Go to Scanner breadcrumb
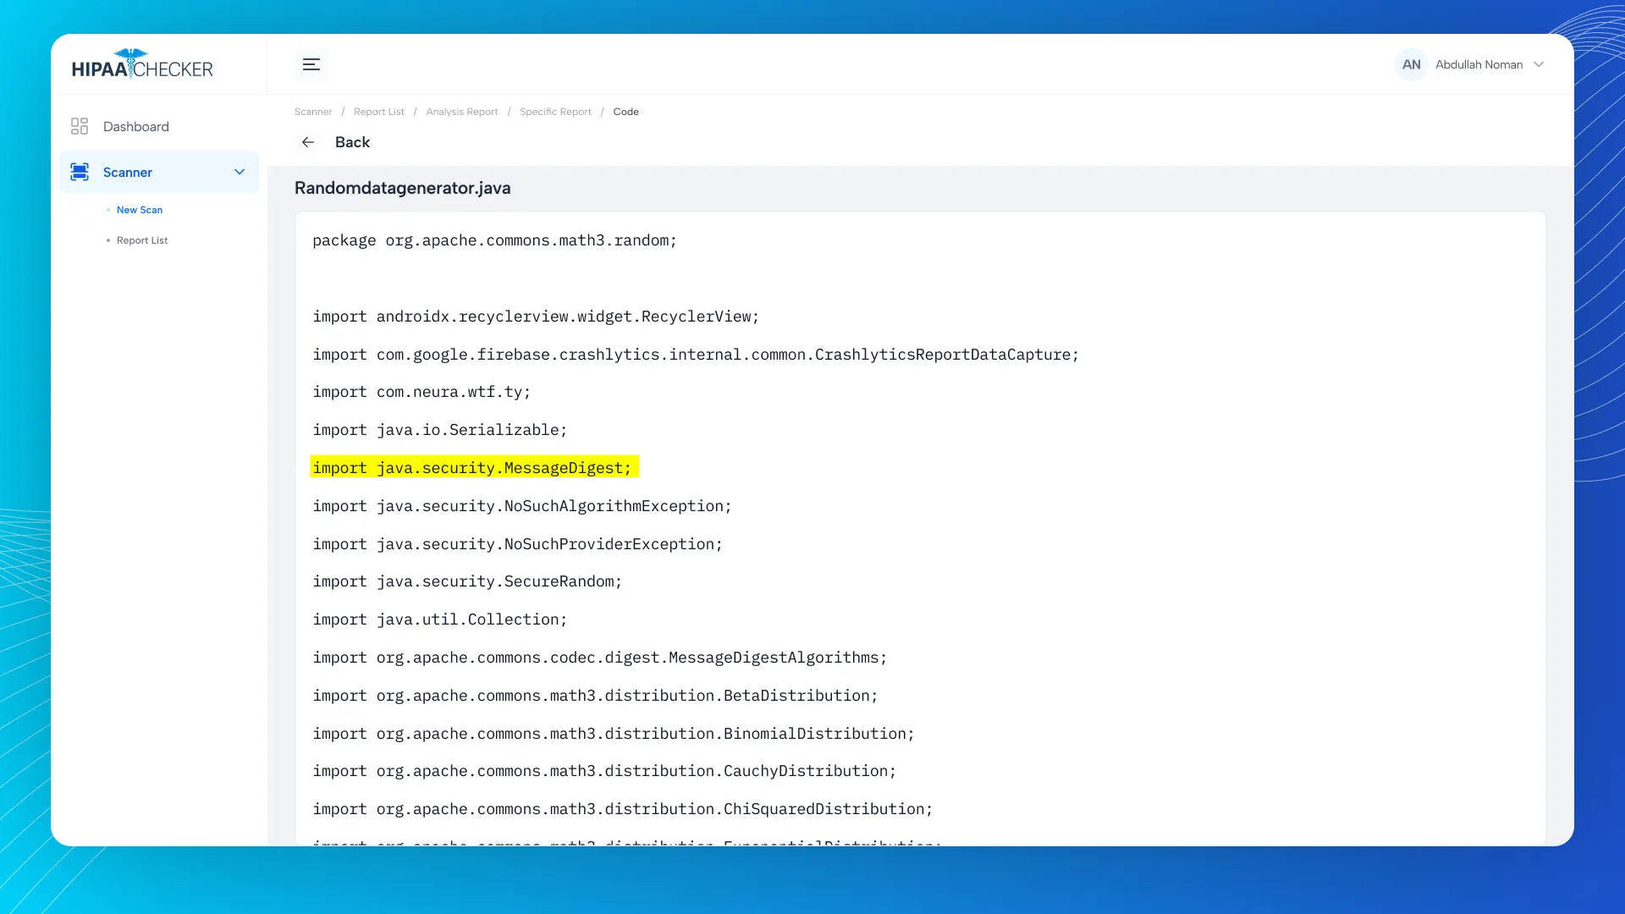The height and width of the screenshot is (914, 1625). pos(313,112)
